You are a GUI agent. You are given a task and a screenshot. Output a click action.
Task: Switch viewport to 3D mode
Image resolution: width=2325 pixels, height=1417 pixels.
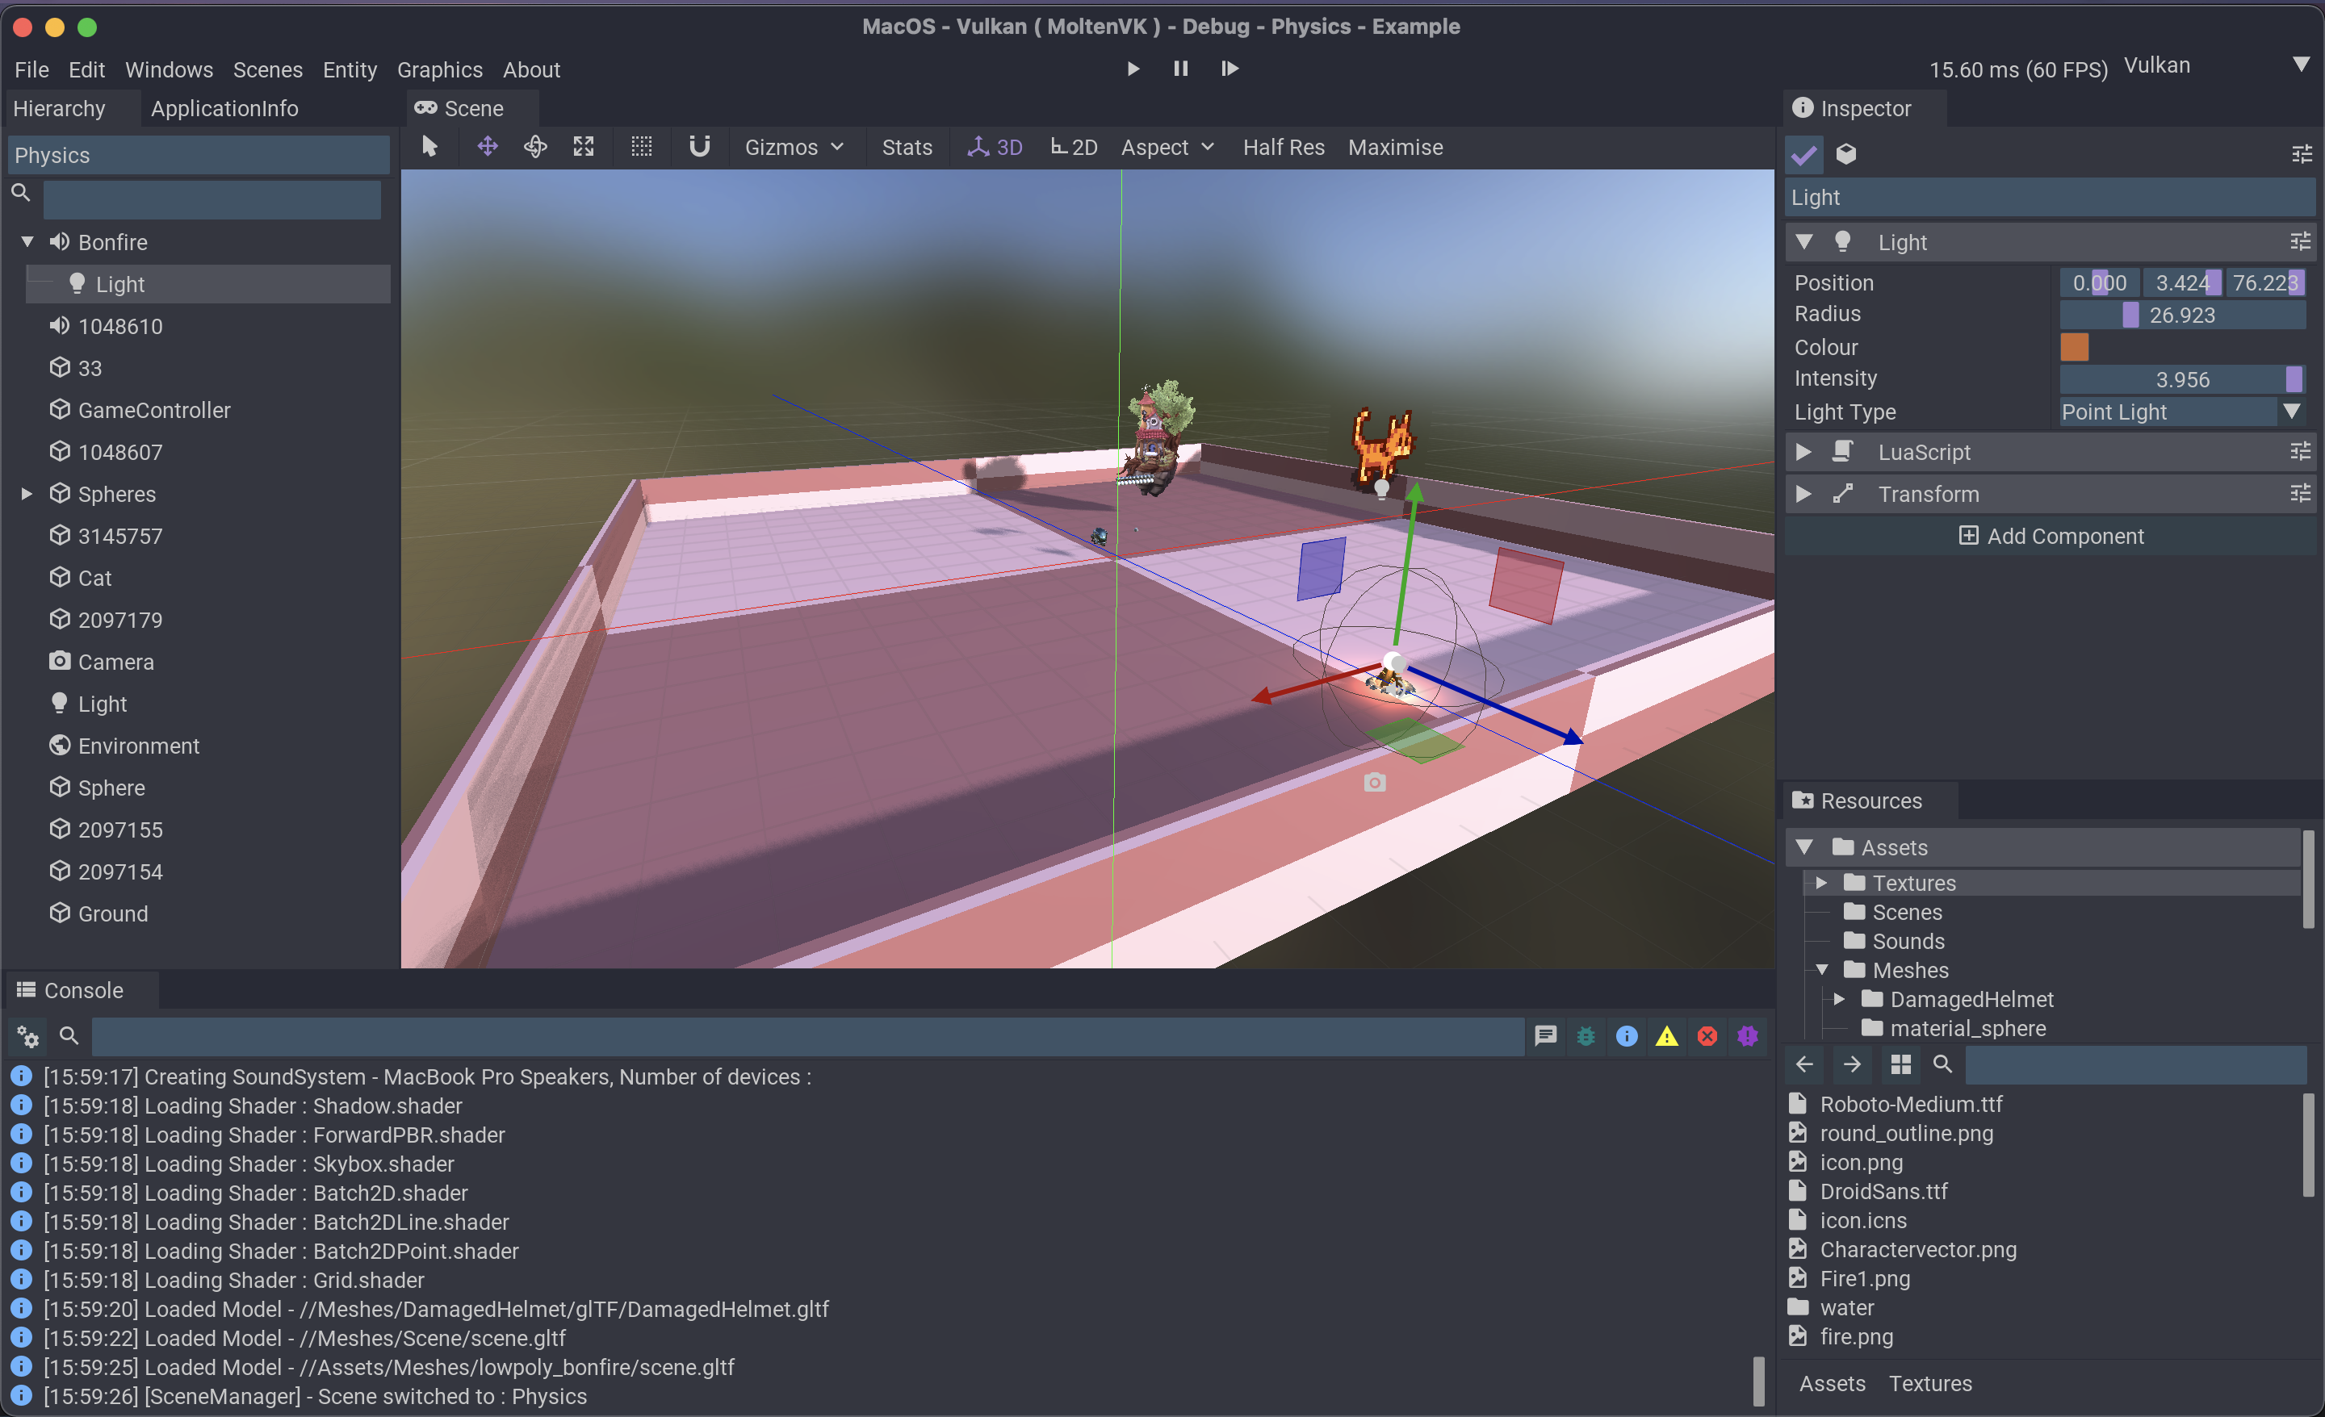(995, 147)
